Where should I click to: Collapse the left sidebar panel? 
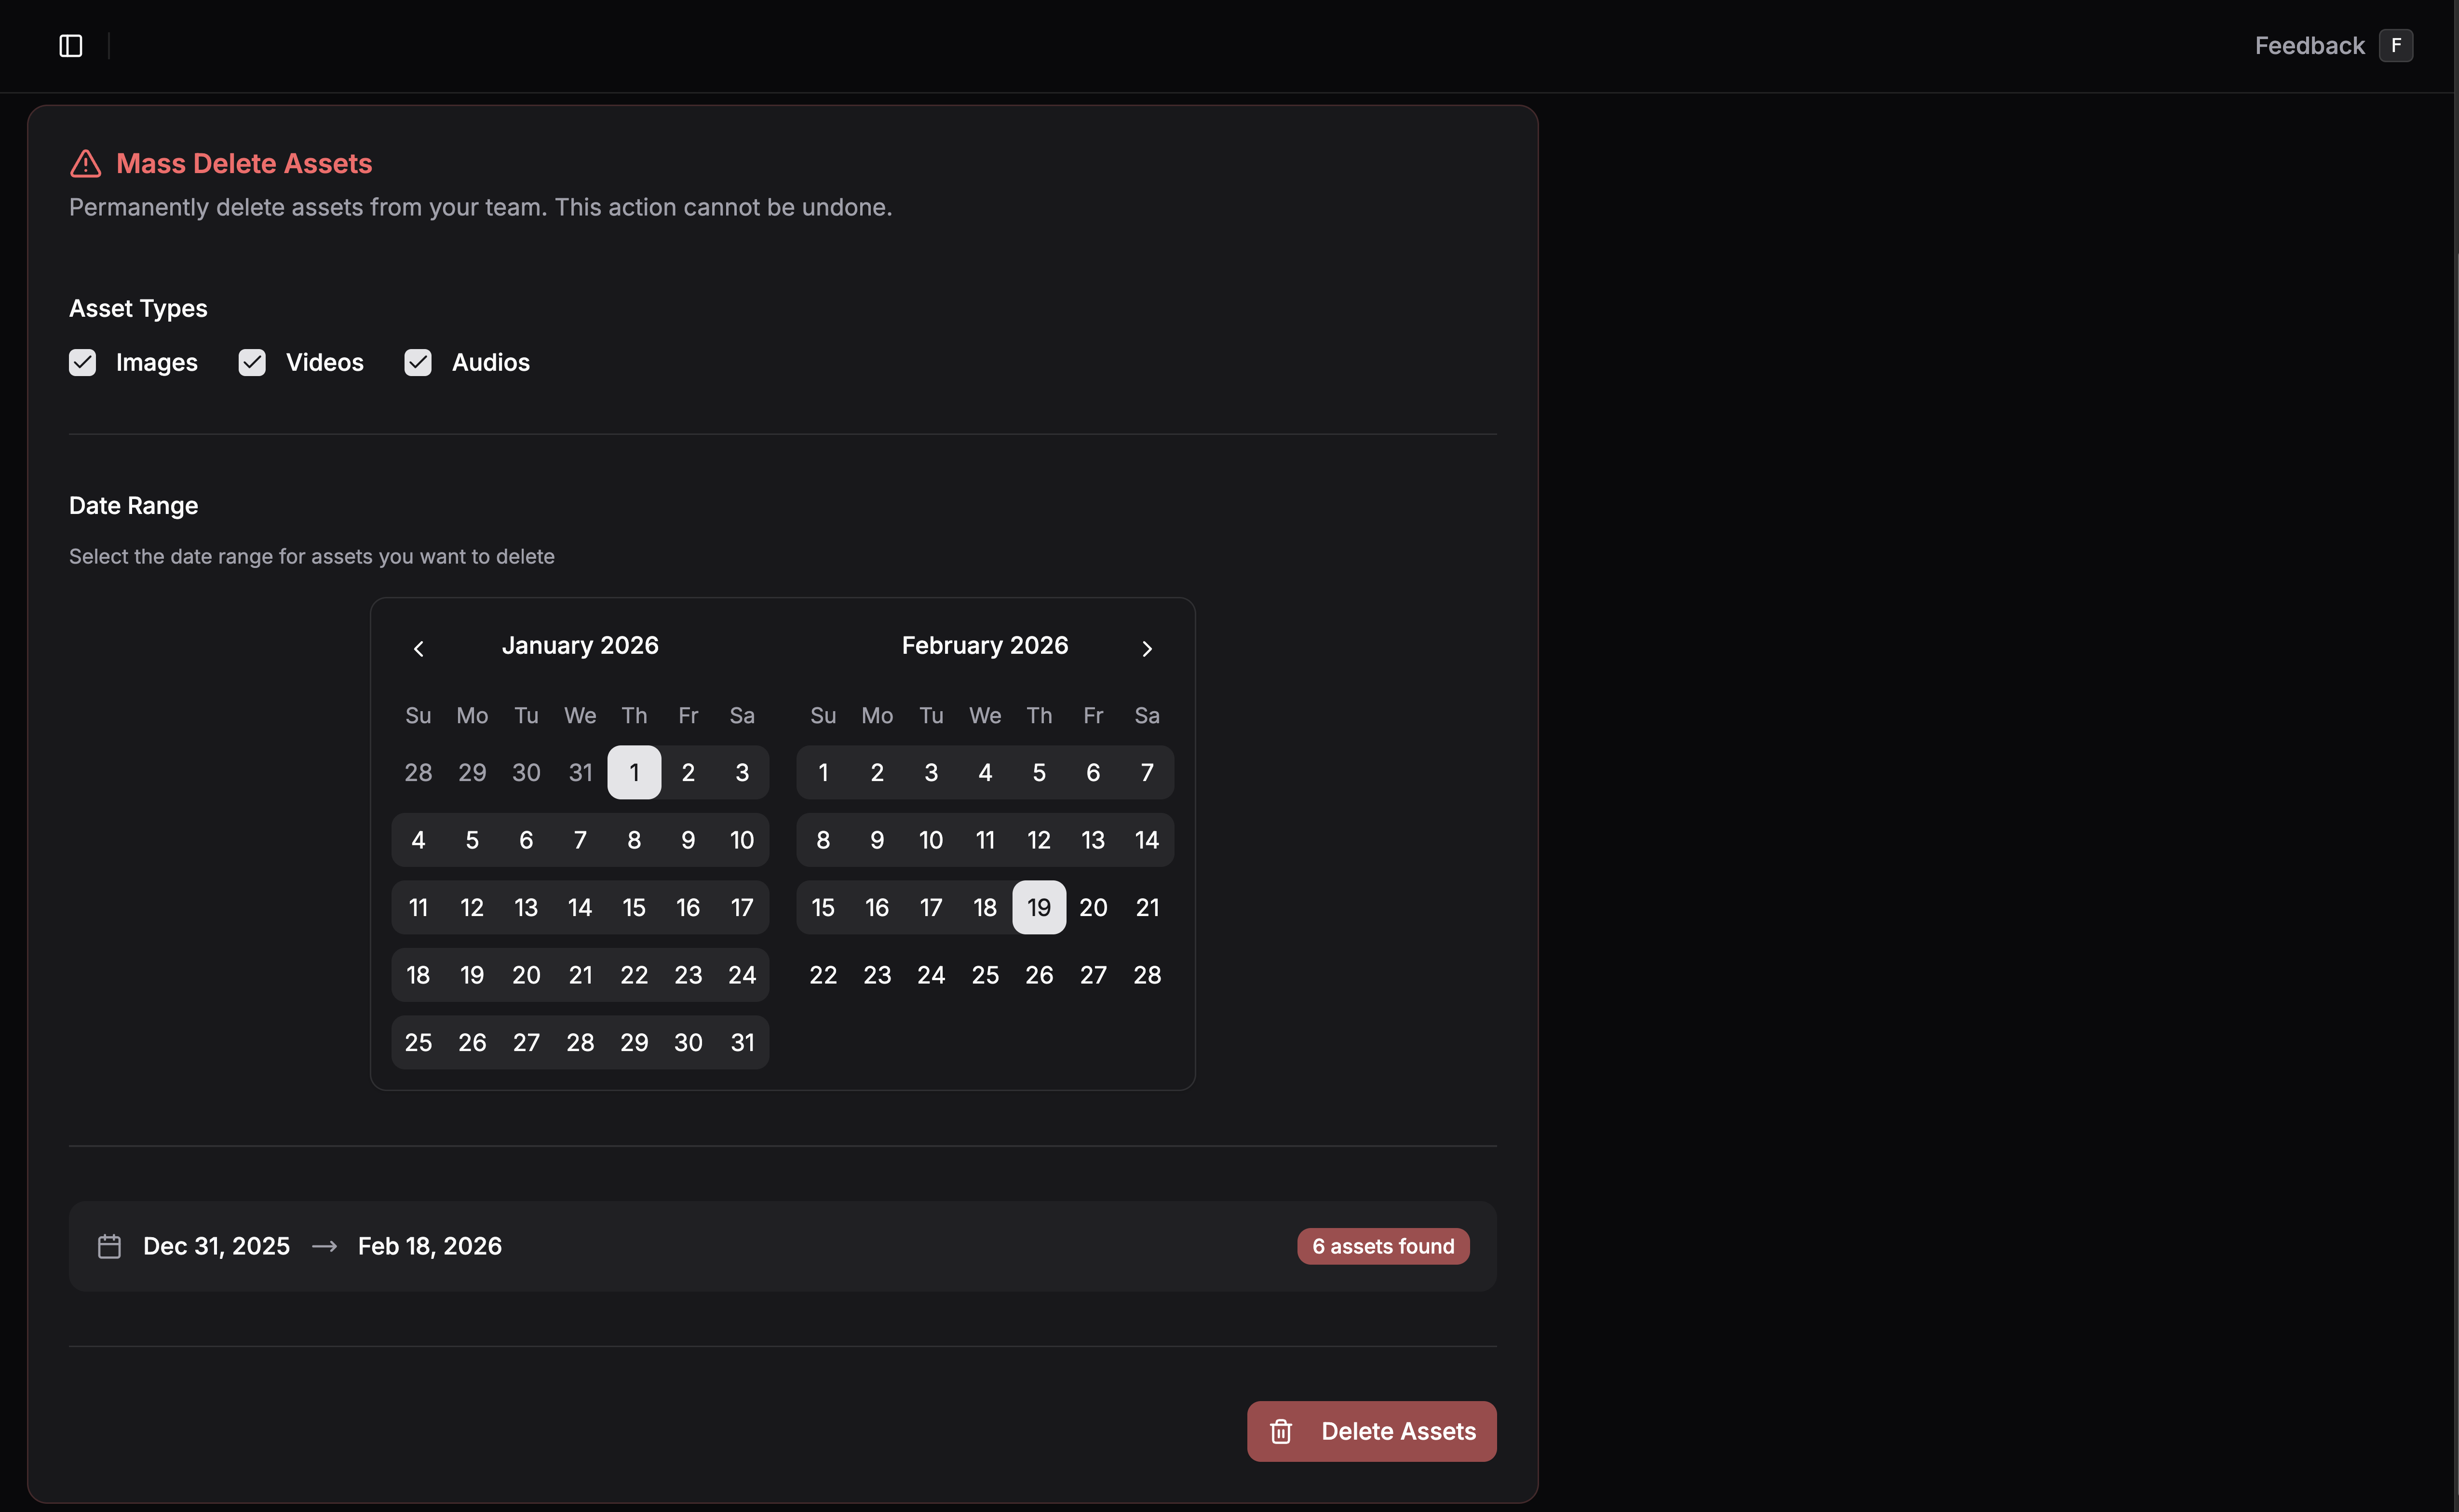[x=70, y=45]
